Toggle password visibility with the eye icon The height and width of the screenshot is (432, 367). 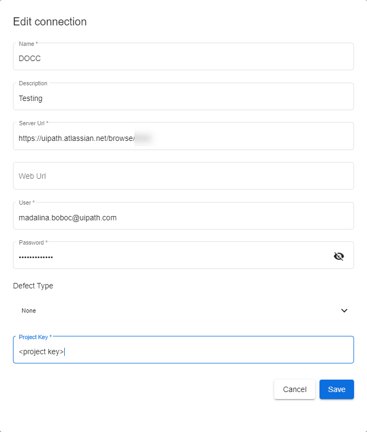coord(338,256)
